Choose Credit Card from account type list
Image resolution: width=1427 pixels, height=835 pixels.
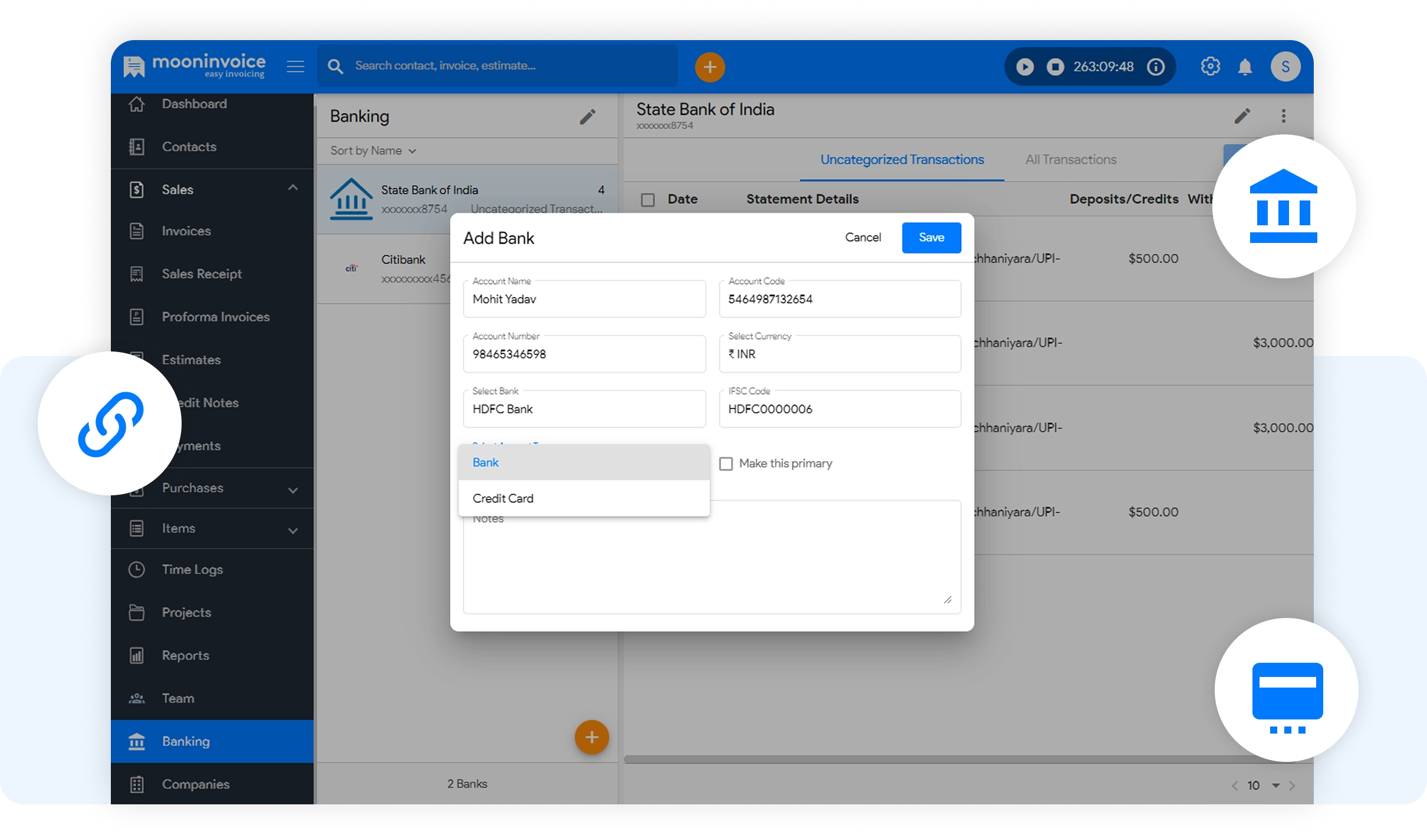(503, 498)
